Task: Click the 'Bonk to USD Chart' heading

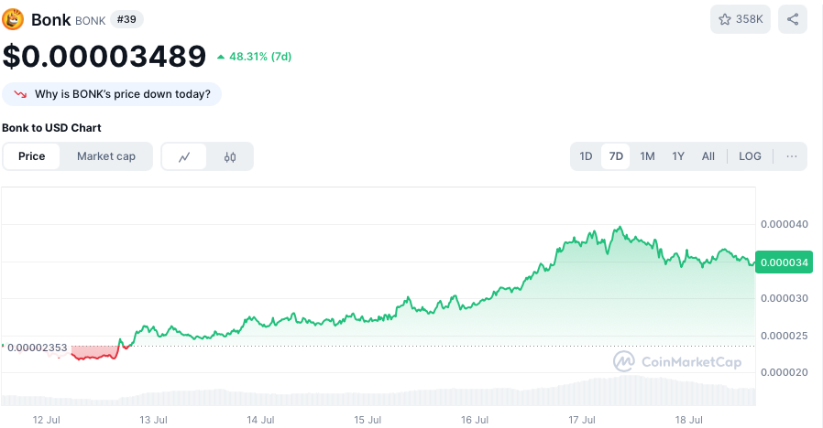Action: tap(51, 128)
